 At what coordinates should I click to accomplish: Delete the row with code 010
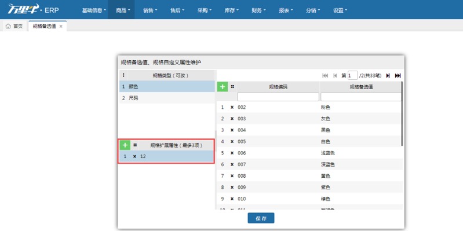coord(232,199)
